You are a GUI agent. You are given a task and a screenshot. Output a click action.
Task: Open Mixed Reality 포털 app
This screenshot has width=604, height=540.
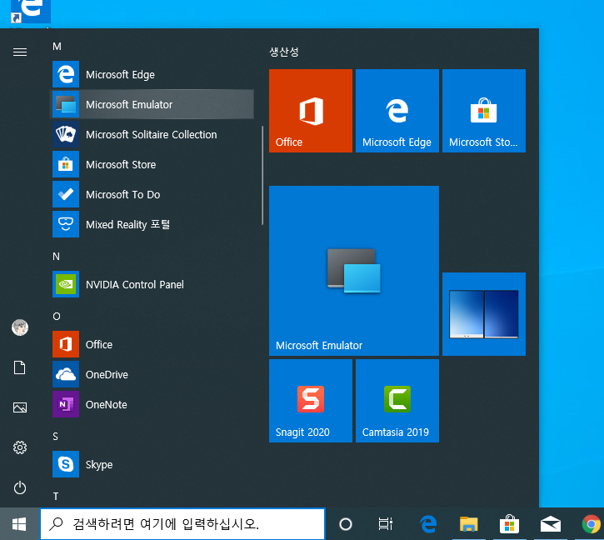152,224
